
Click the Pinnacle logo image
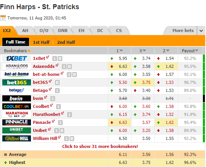(x=16, y=122)
